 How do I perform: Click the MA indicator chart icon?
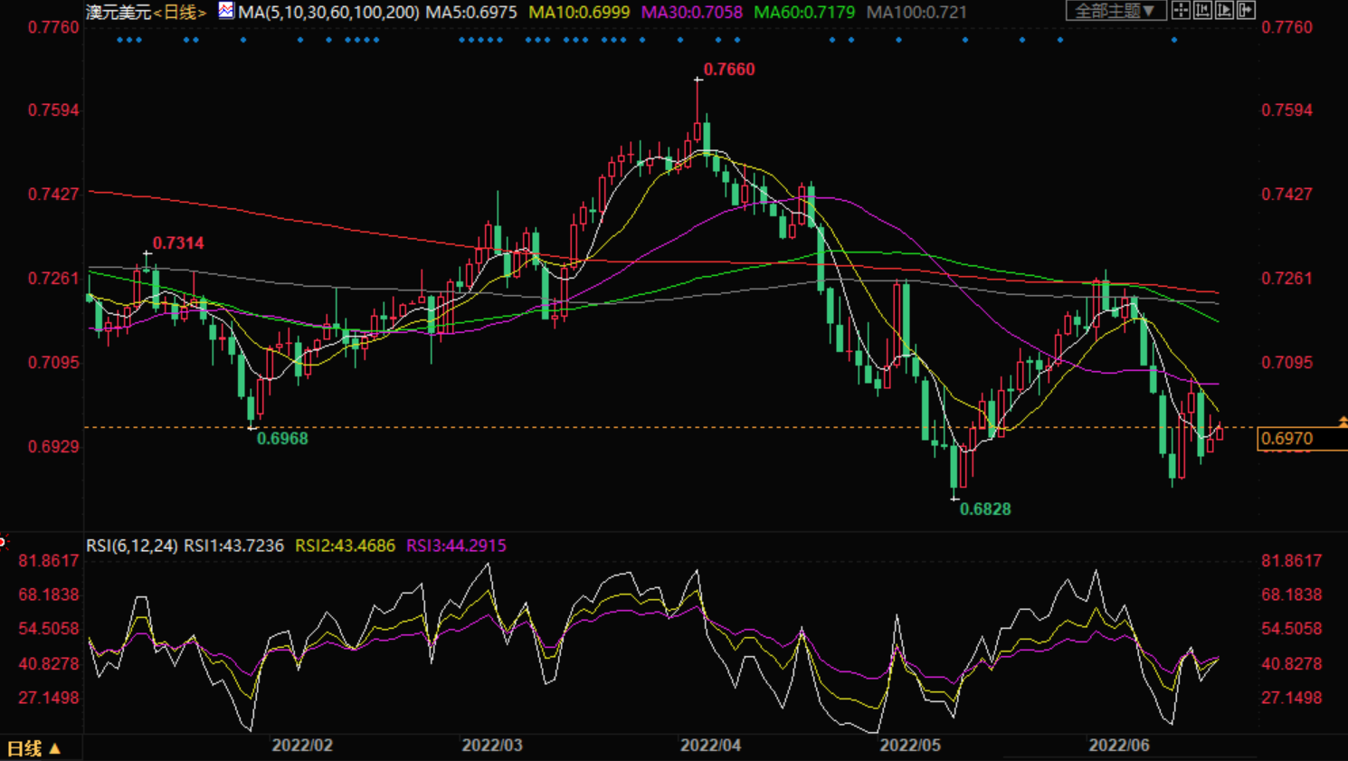click(226, 10)
